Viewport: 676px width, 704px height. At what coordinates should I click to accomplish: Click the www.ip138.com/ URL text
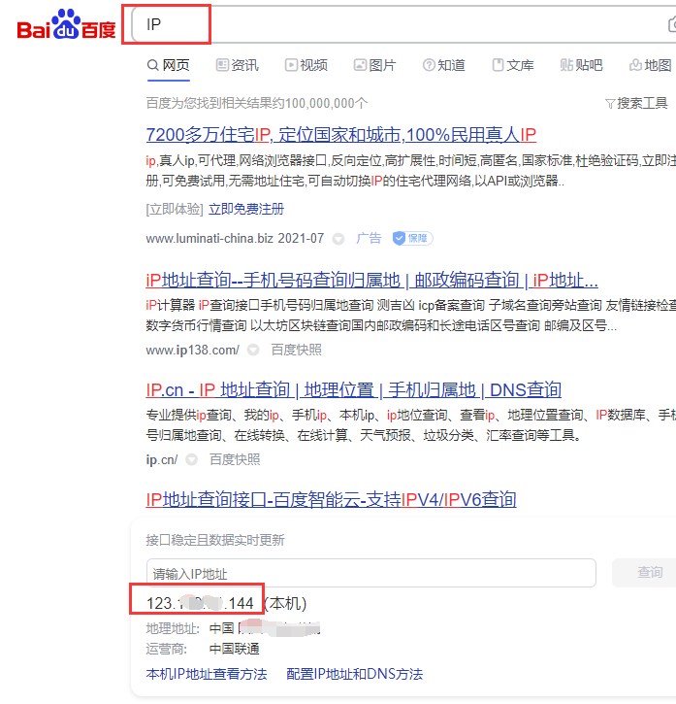tap(192, 350)
